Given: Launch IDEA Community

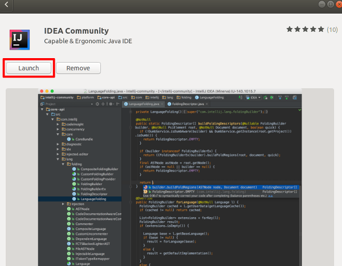Looking at the screenshot, I should coord(28,68).
